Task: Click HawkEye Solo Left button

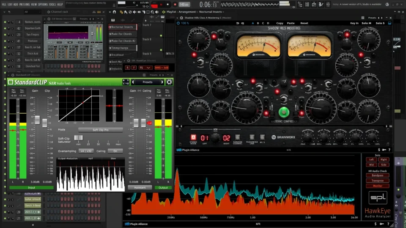Action: pyautogui.click(x=371, y=160)
